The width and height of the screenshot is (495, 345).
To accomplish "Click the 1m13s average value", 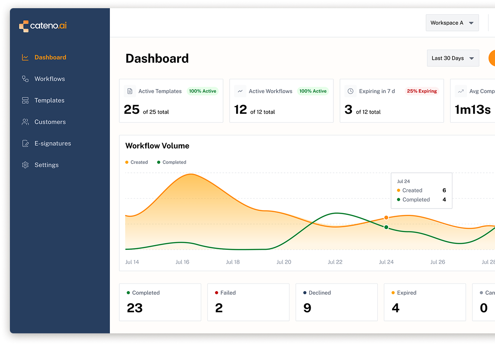I will click(473, 110).
